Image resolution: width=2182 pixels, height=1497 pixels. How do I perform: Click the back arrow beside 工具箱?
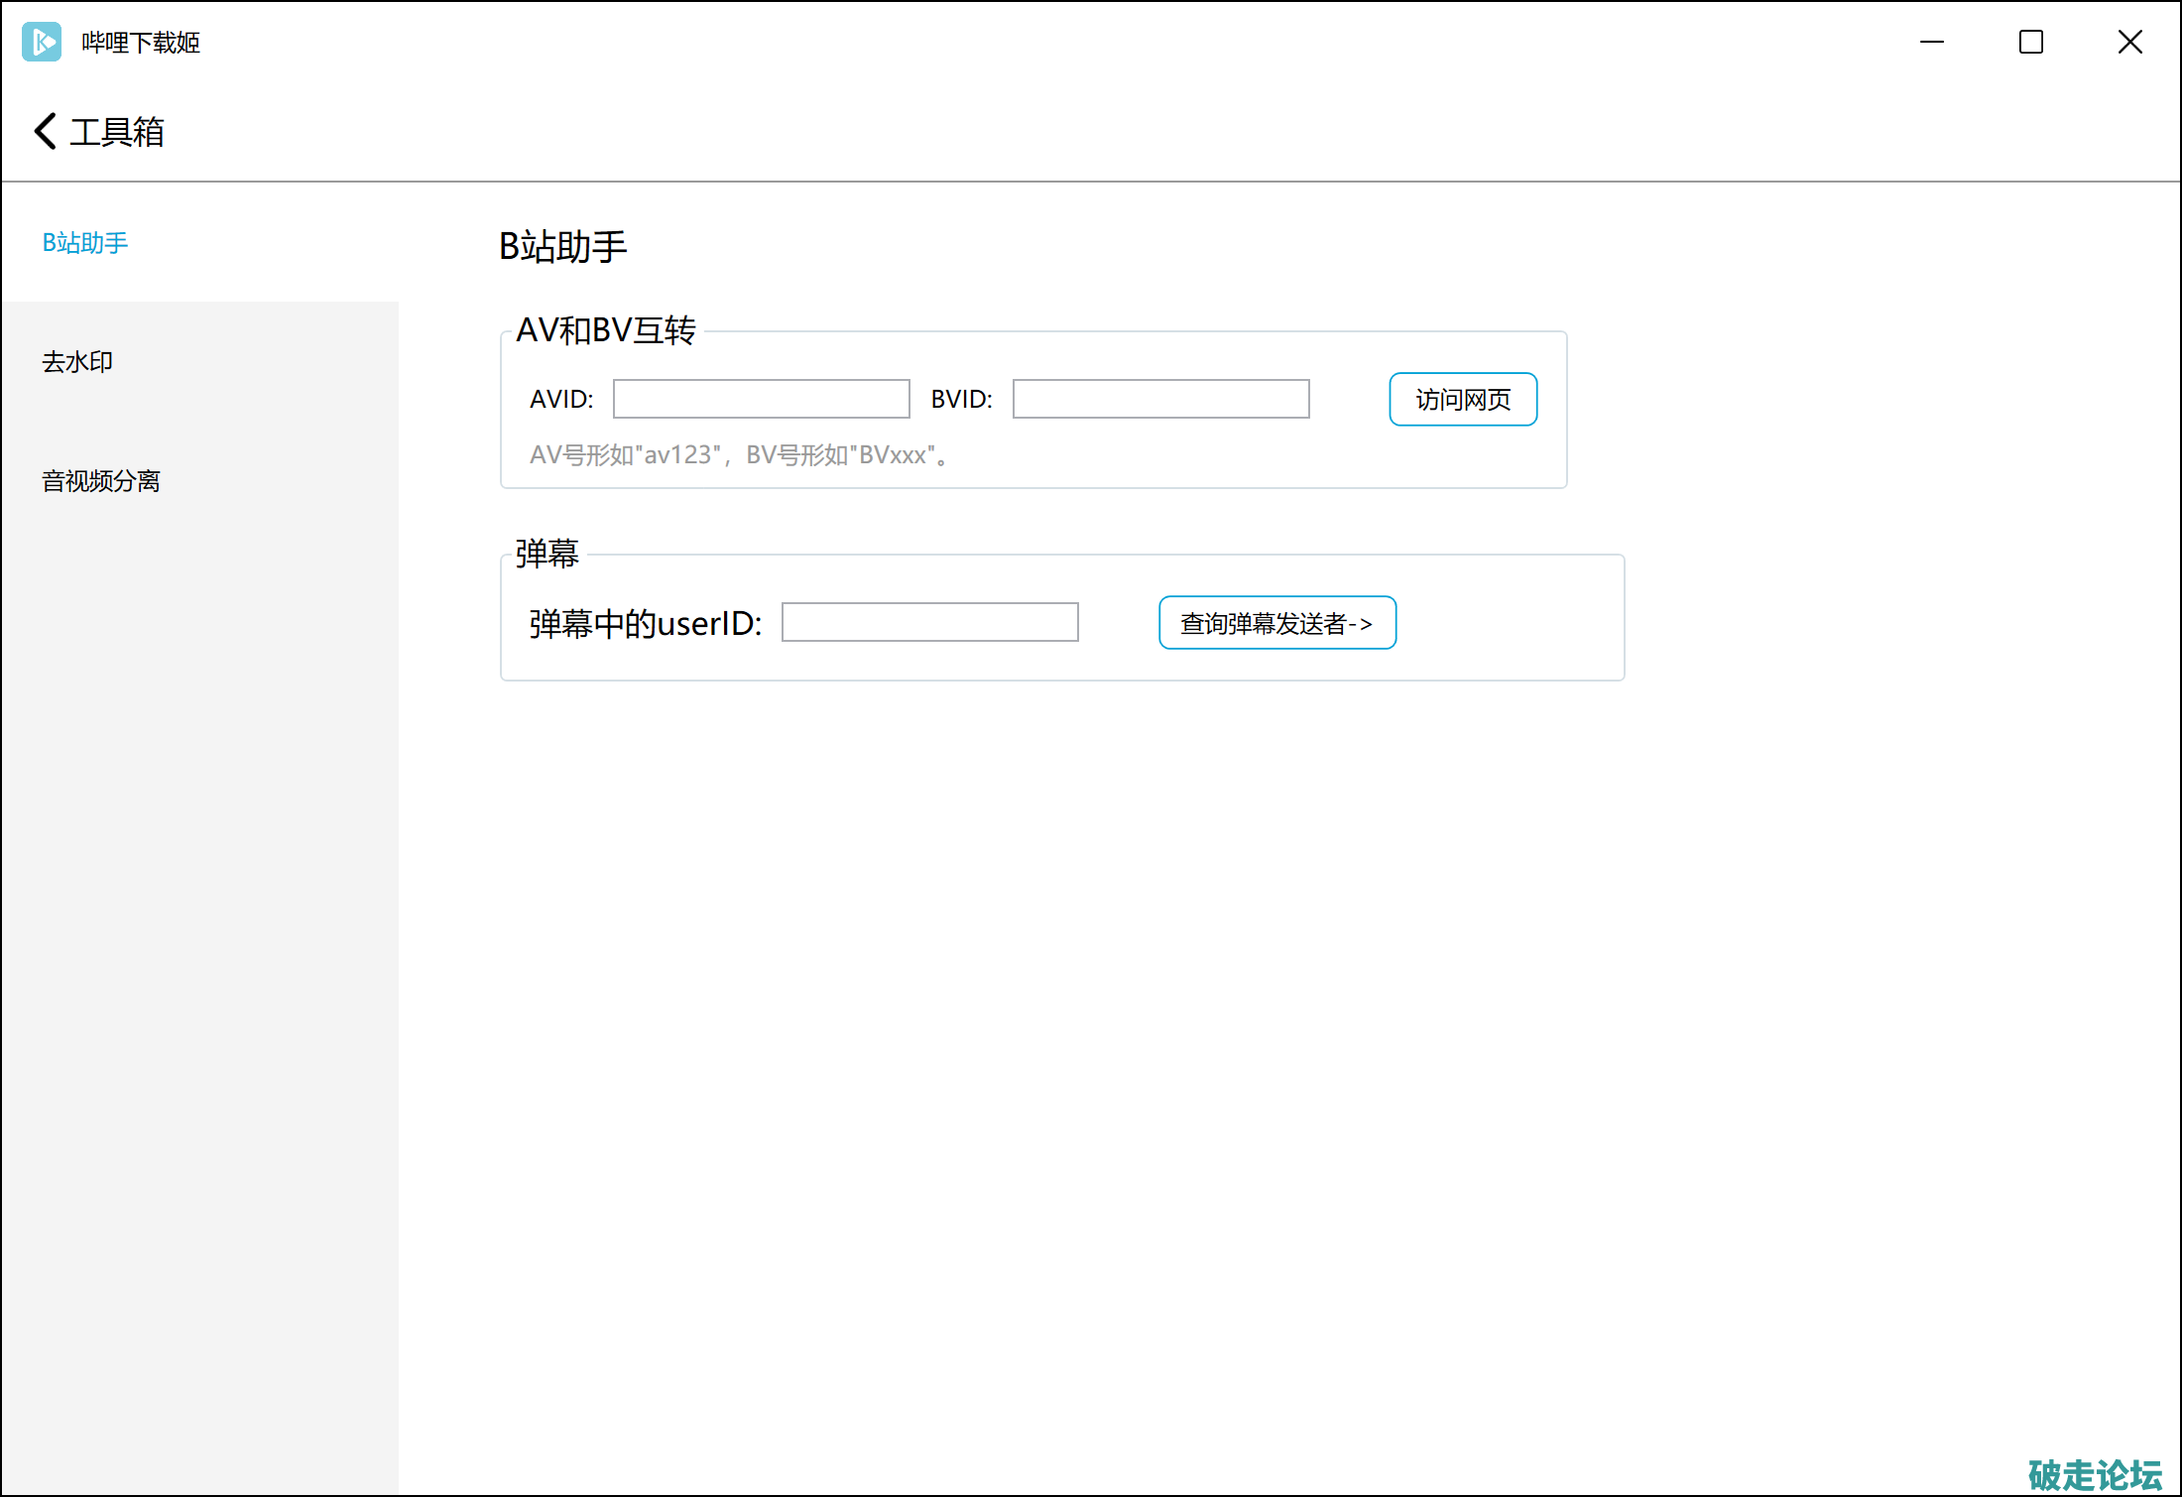click(x=45, y=131)
